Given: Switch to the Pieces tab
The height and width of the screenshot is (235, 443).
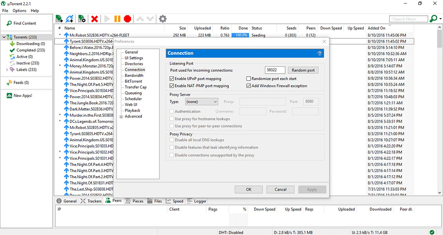Looking at the screenshot, I should point(134,201).
